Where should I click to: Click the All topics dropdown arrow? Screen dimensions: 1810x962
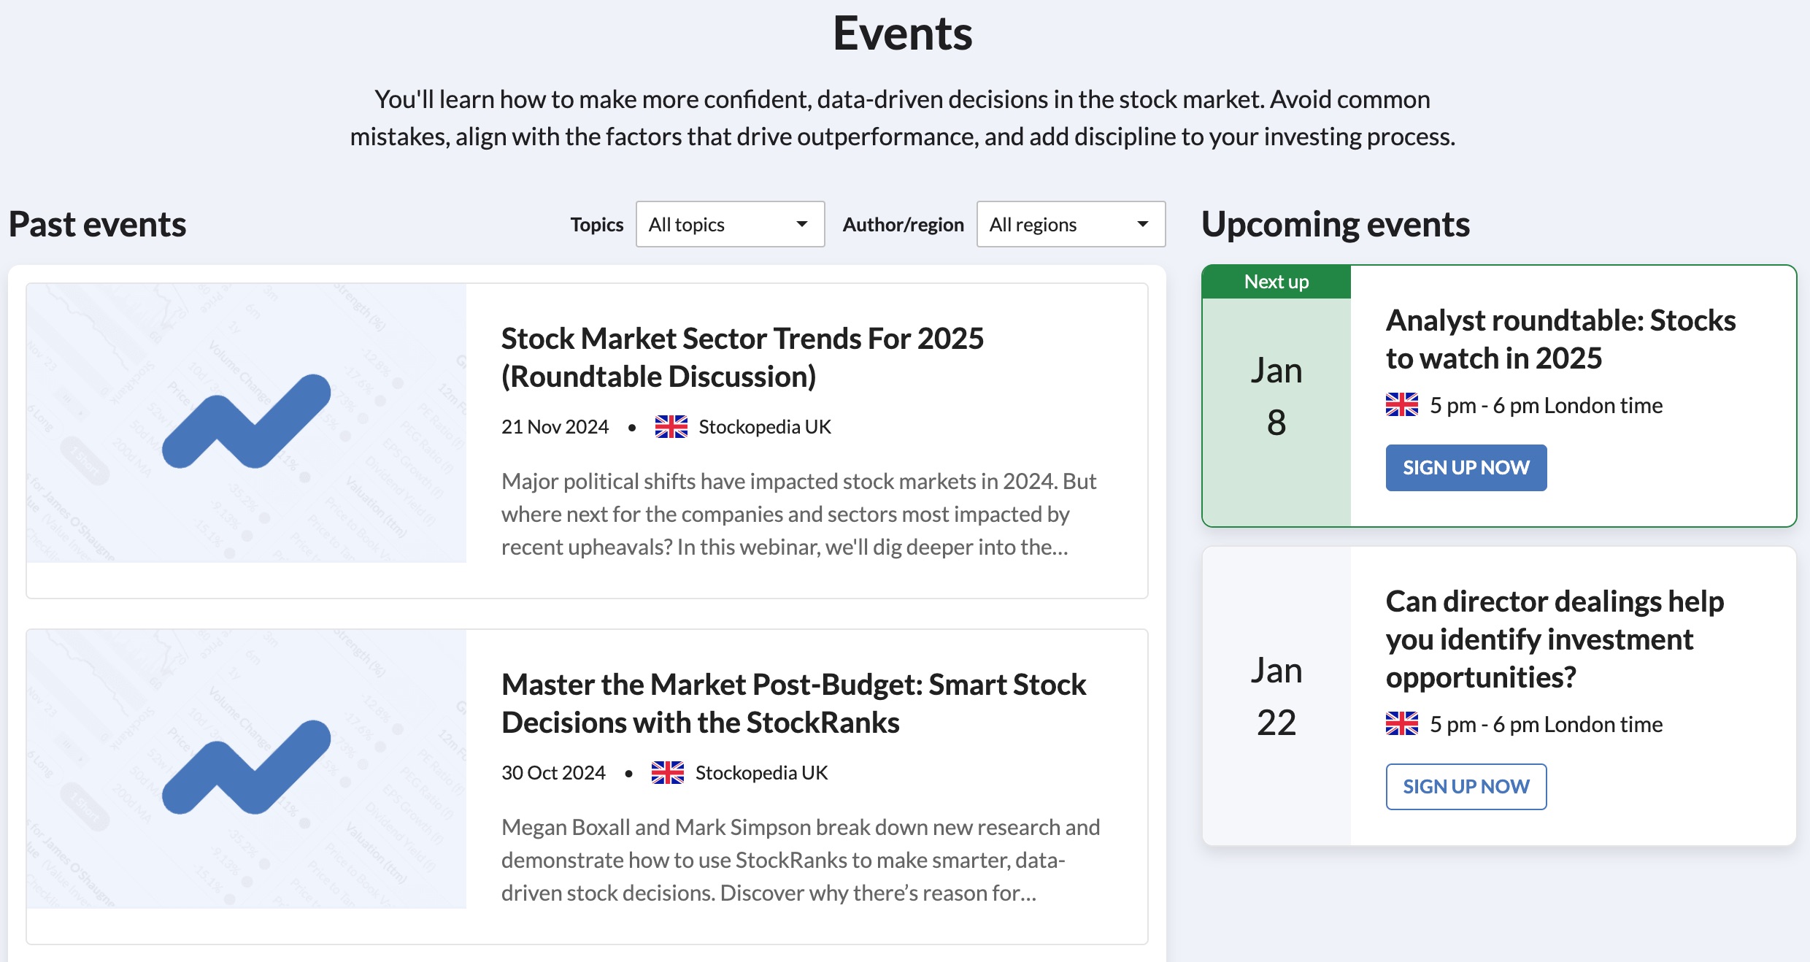pos(801,224)
